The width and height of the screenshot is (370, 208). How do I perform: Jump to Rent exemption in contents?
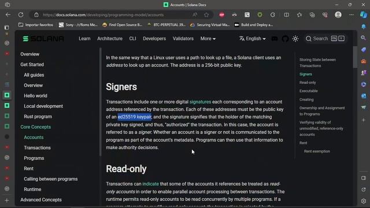[x=317, y=151]
